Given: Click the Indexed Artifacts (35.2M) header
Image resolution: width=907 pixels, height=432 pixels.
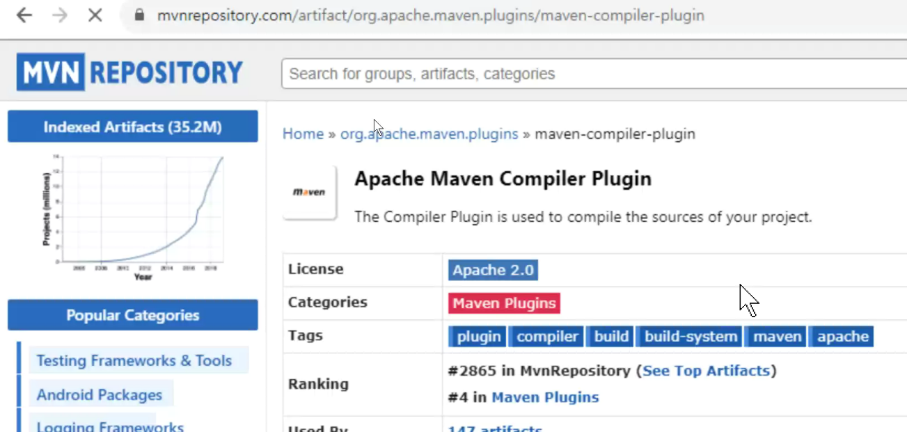Looking at the screenshot, I should pos(132,127).
